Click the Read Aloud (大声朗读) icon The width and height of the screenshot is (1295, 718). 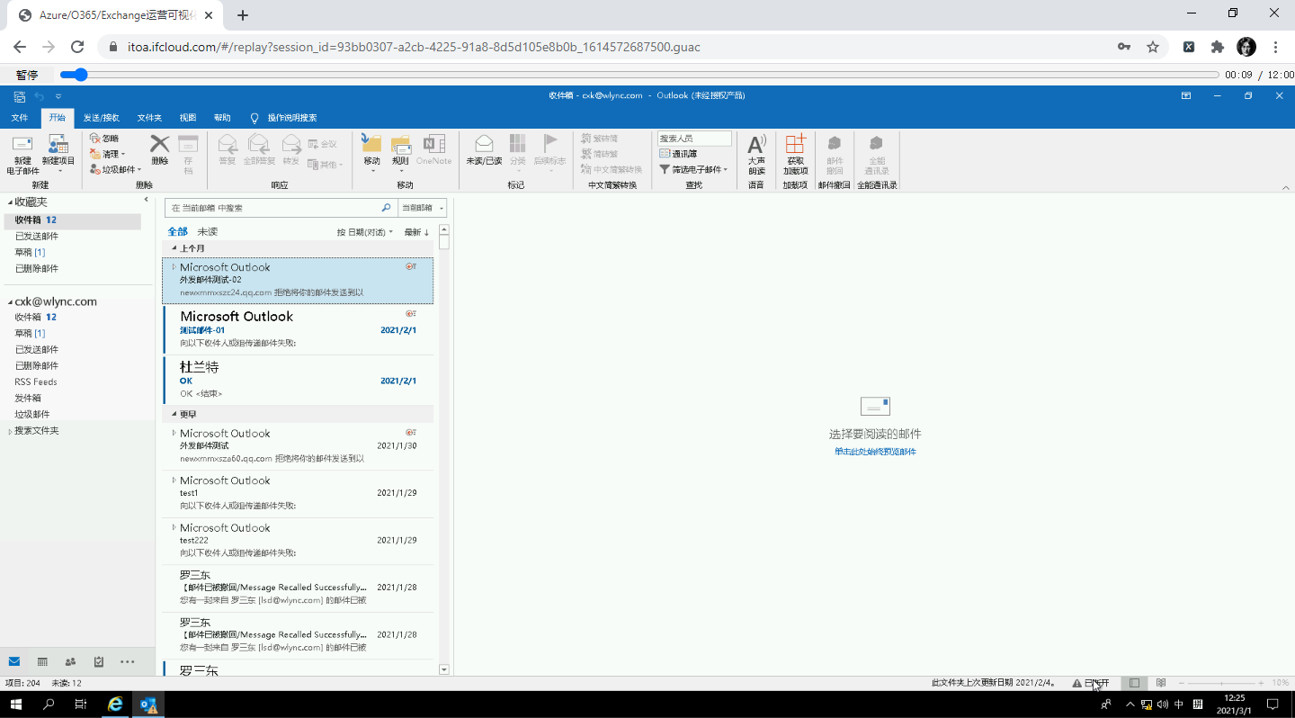point(756,143)
